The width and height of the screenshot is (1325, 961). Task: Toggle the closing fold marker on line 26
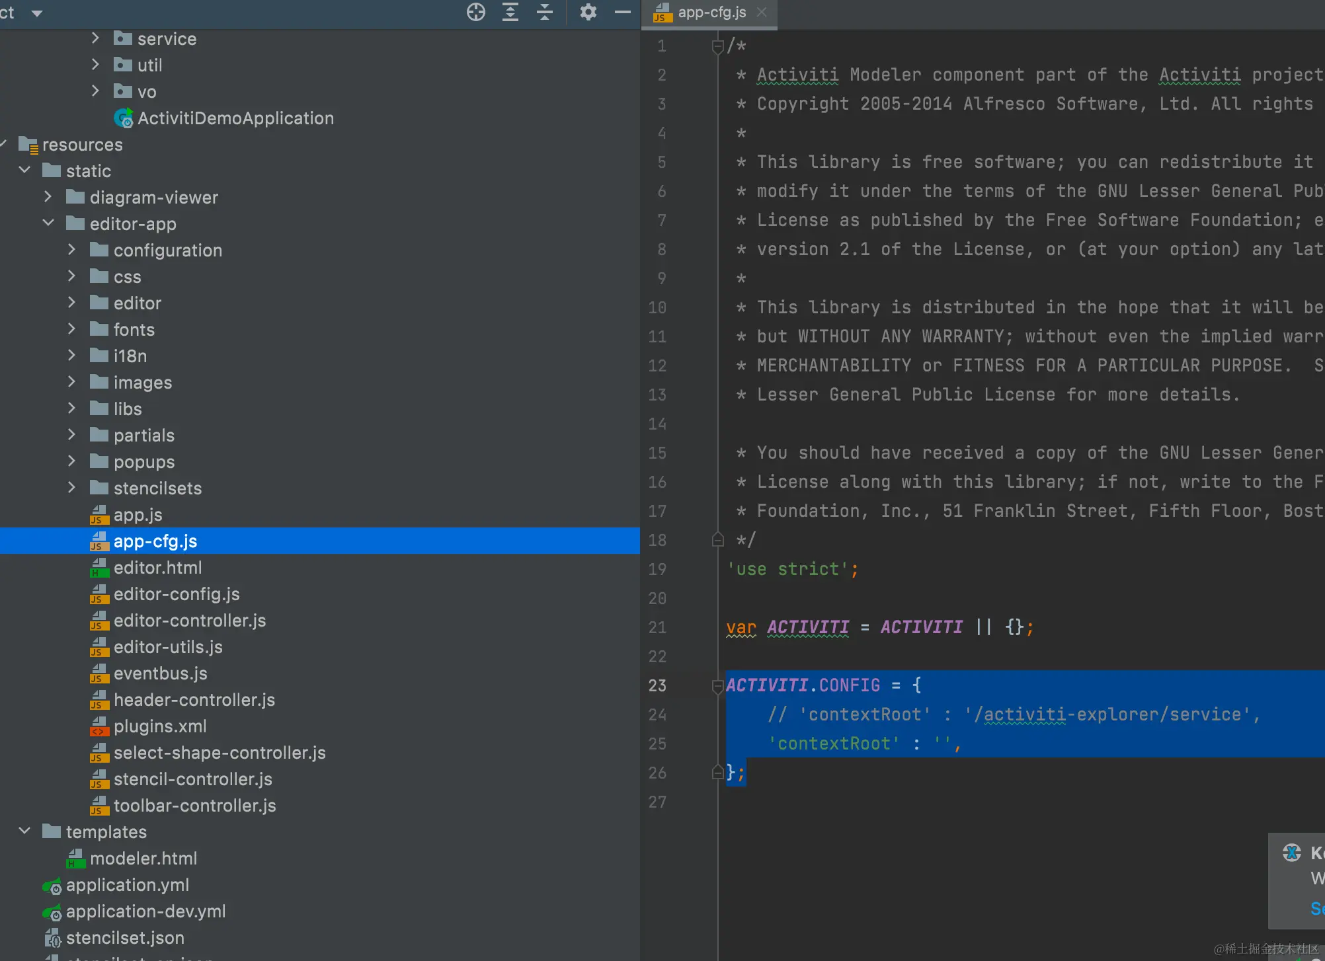click(x=717, y=772)
